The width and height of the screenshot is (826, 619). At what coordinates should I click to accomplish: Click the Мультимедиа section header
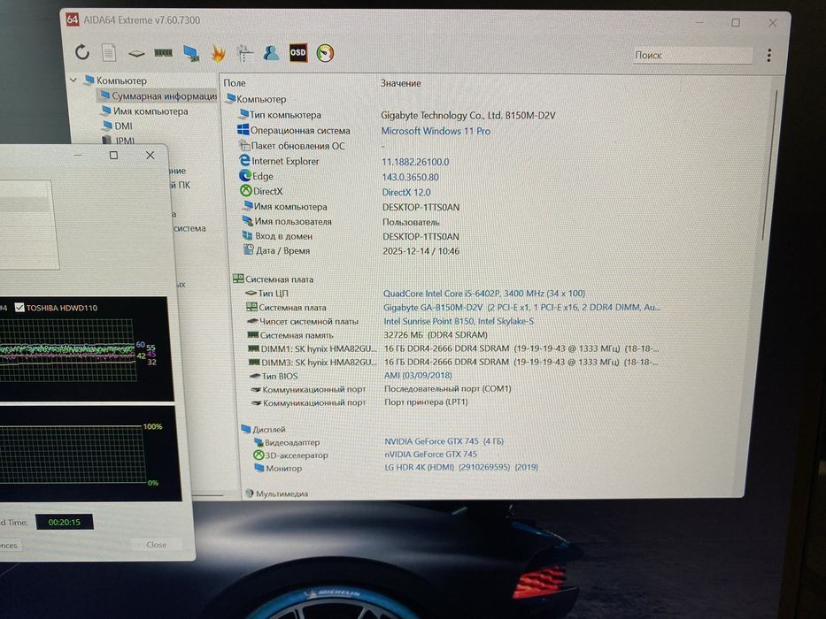[276, 493]
